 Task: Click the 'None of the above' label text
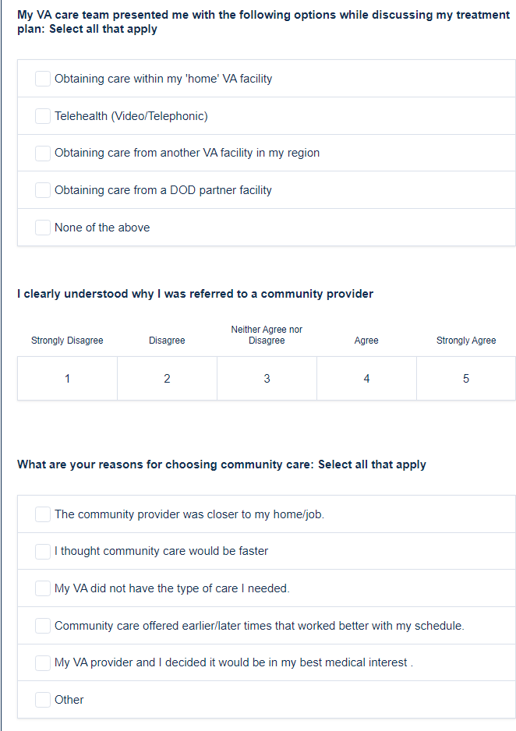coord(102,228)
